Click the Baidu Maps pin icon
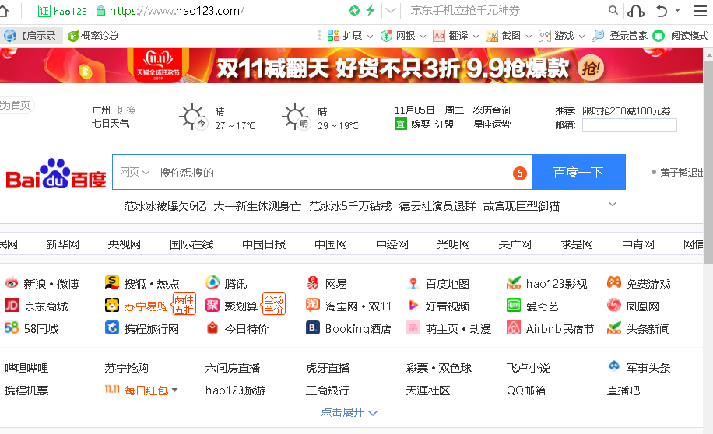Image resolution: width=713 pixels, height=434 pixels. click(413, 284)
